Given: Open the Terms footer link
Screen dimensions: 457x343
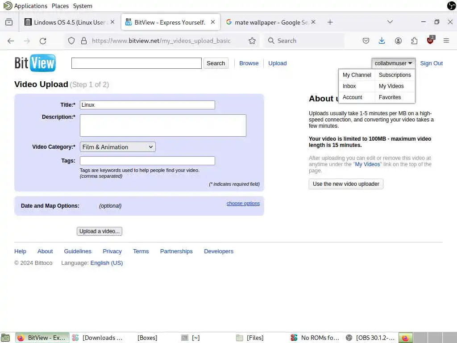Looking at the screenshot, I should [141, 251].
